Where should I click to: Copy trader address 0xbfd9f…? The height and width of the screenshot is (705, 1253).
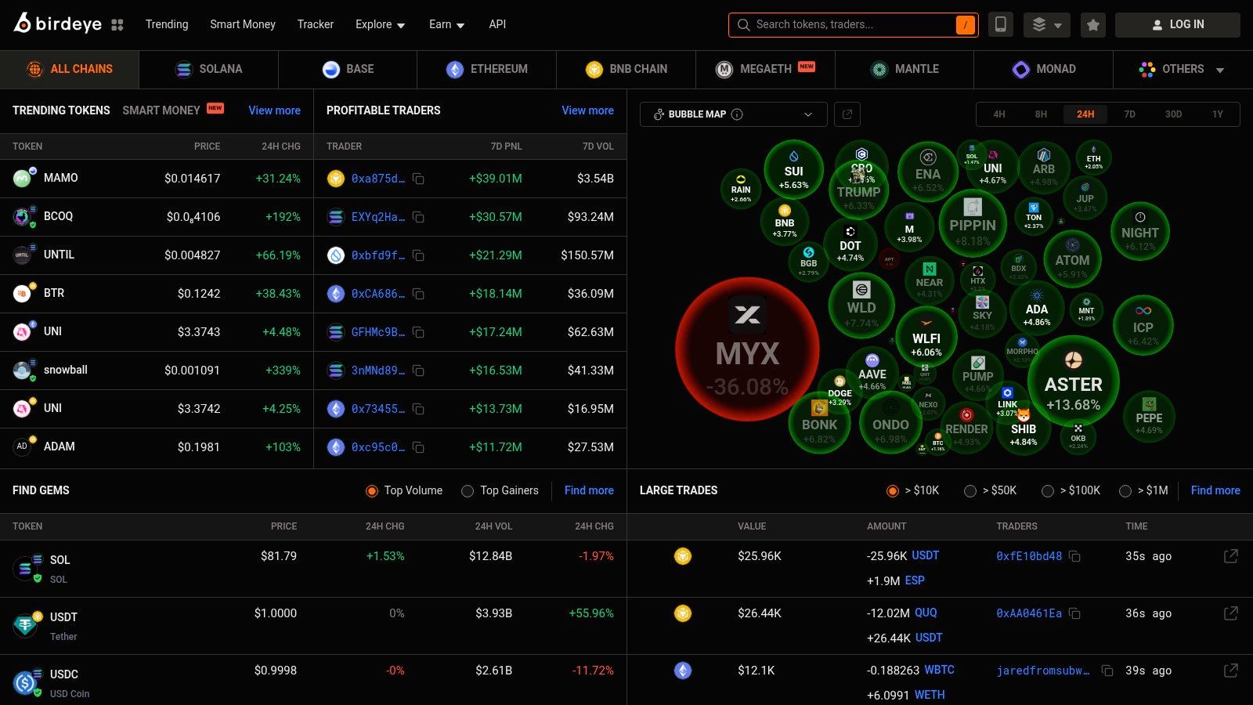418,255
